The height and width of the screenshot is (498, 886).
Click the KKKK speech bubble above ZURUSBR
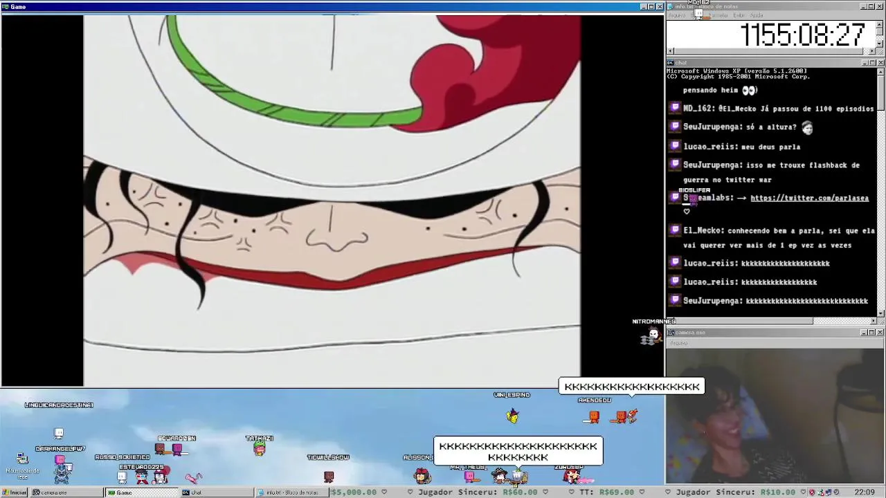518,452
